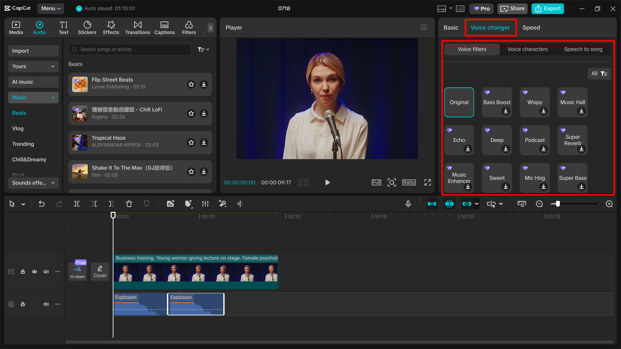The height and width of the screenshot is (349, 621).
Task: Mute the audio track speaker
Action: pos(46,304)
